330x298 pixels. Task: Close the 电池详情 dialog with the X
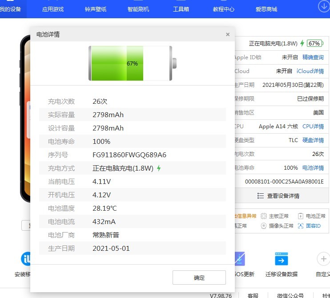point(228,34)
